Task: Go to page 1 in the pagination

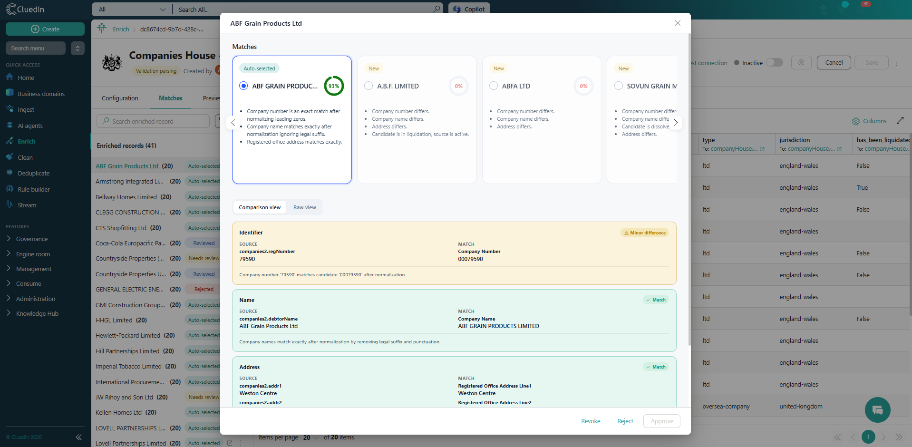Action: 868,437
